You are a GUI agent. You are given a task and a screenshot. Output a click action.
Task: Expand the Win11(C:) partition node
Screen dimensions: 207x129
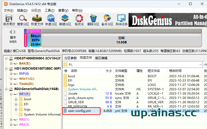(11, 79)
